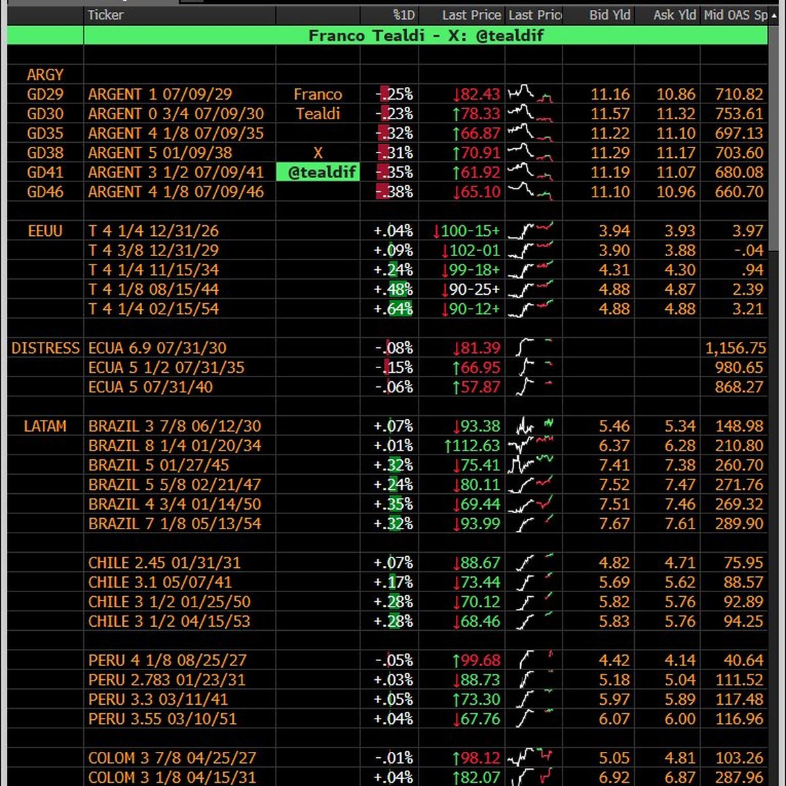The image size is (786, 786).
Task: Select the GD29 row label
Action: [45, 94]
